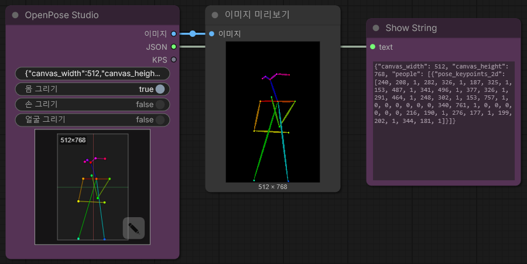Click the 512 × 768 size caption under preview

pyautogui.click(x=272, y=187)
